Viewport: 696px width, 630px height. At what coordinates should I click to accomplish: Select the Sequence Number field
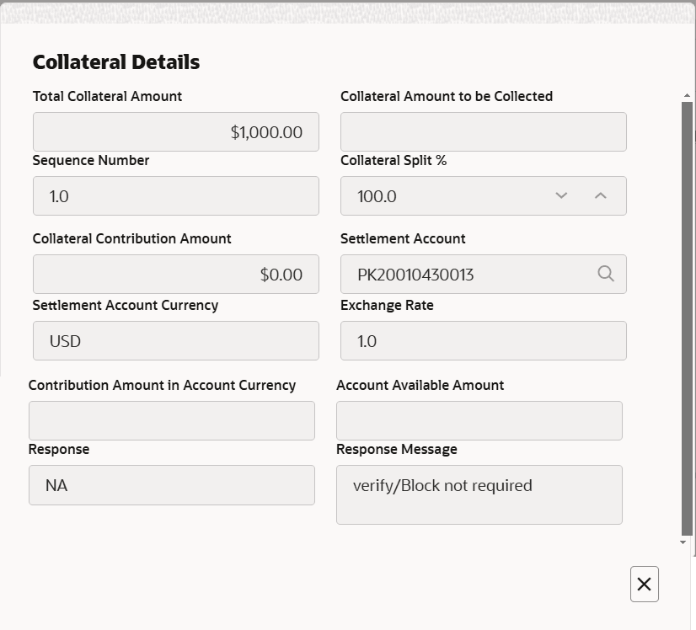[x=175, y=195]
